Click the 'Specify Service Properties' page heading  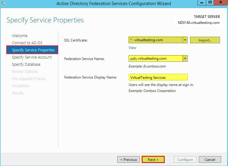click(x=45, y=20)
